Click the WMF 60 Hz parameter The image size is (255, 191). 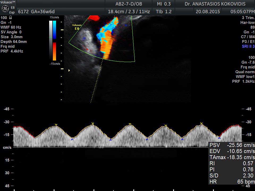click(11, 27)
